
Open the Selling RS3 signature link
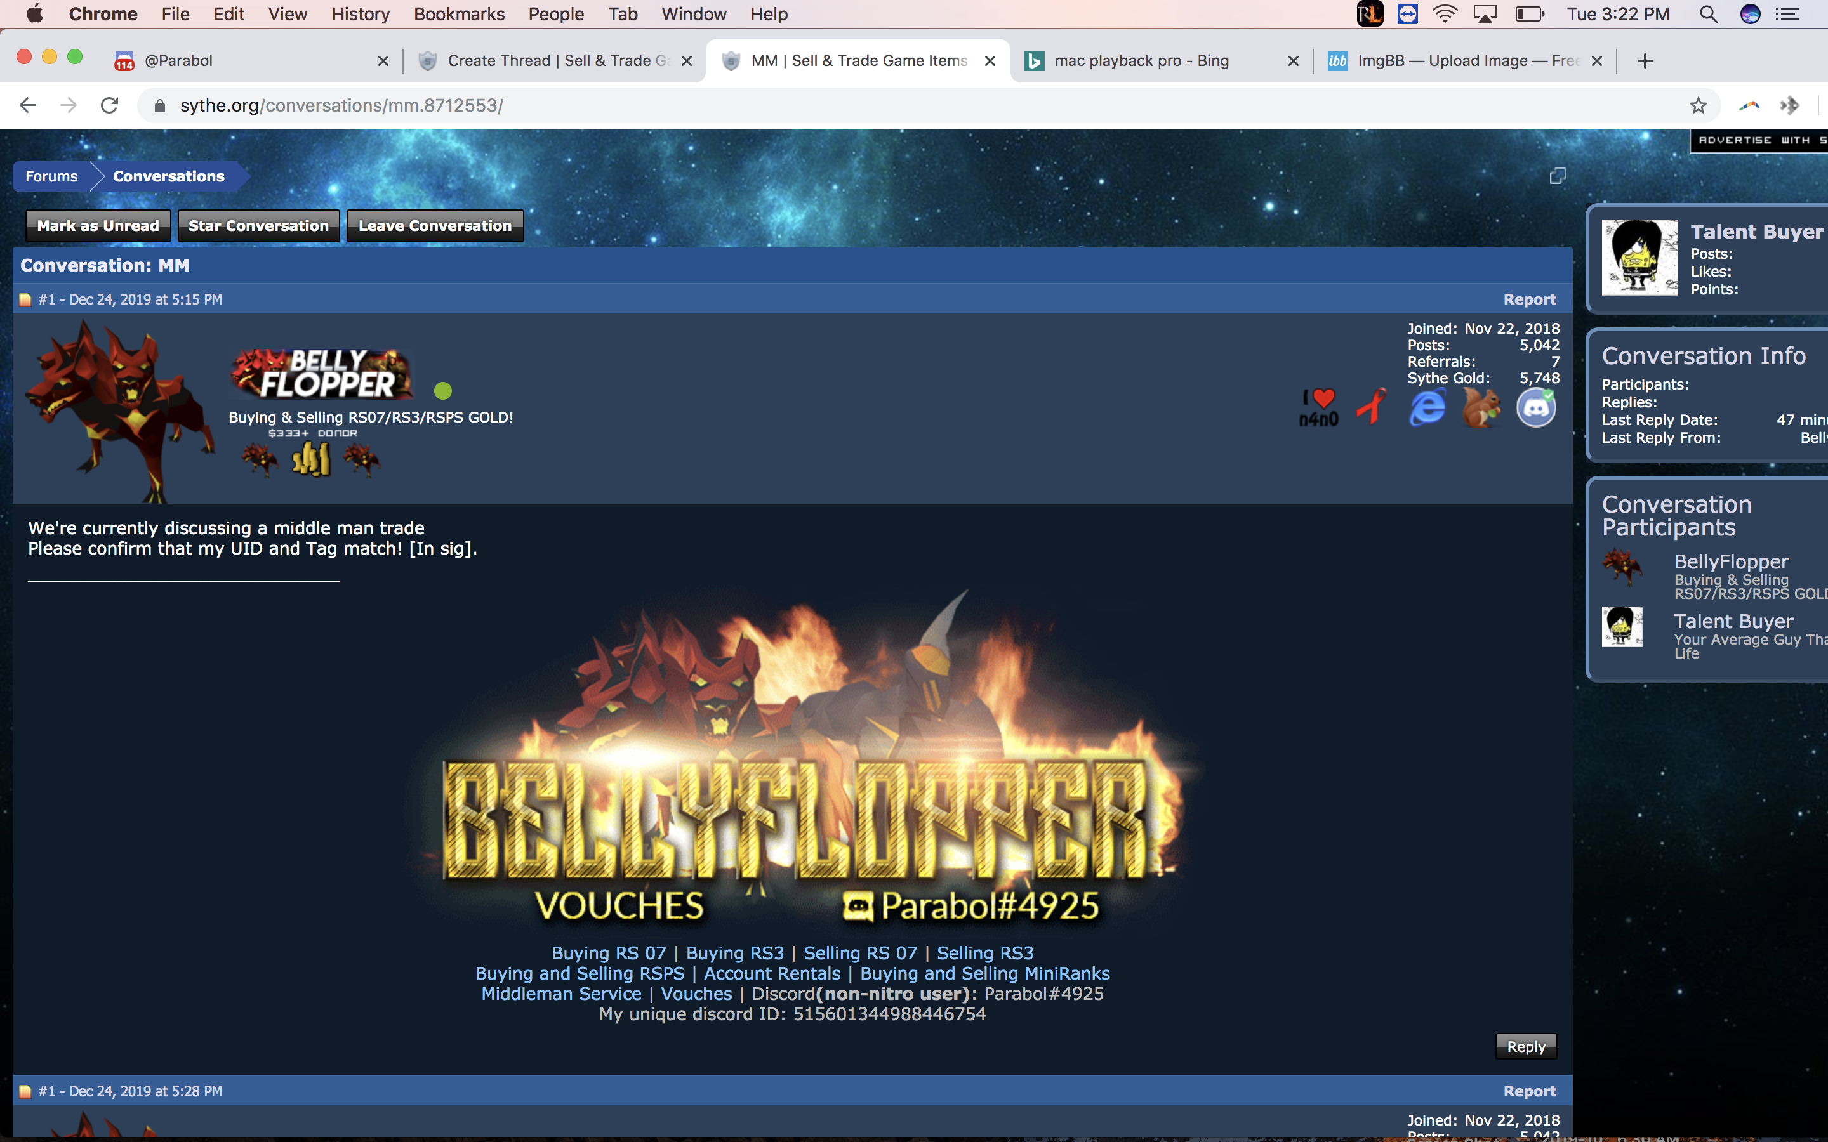pos(985,953)
